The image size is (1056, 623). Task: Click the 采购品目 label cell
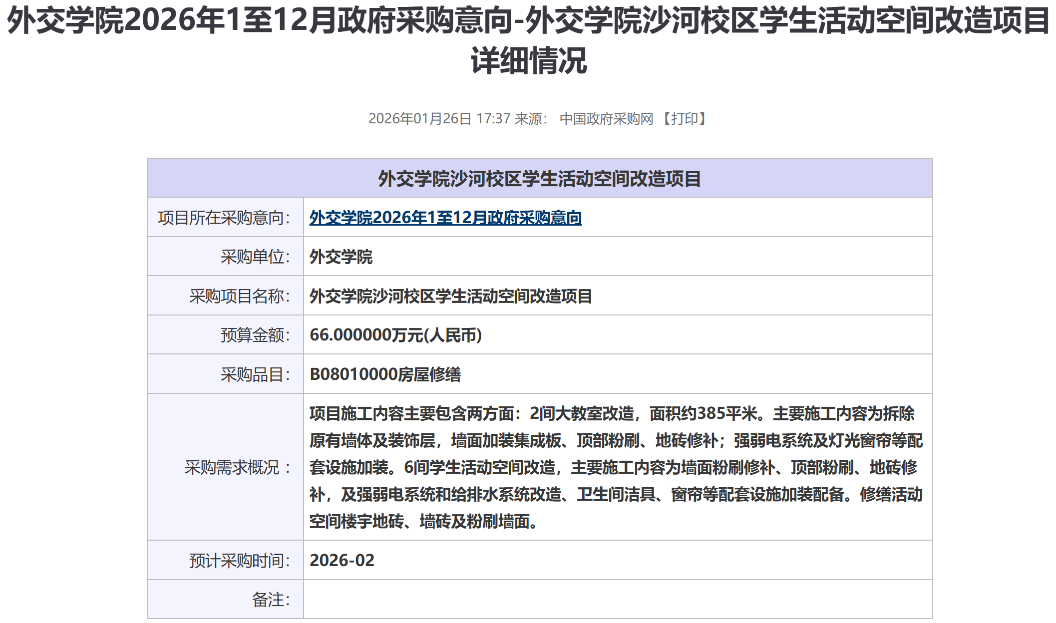[255, 374]
